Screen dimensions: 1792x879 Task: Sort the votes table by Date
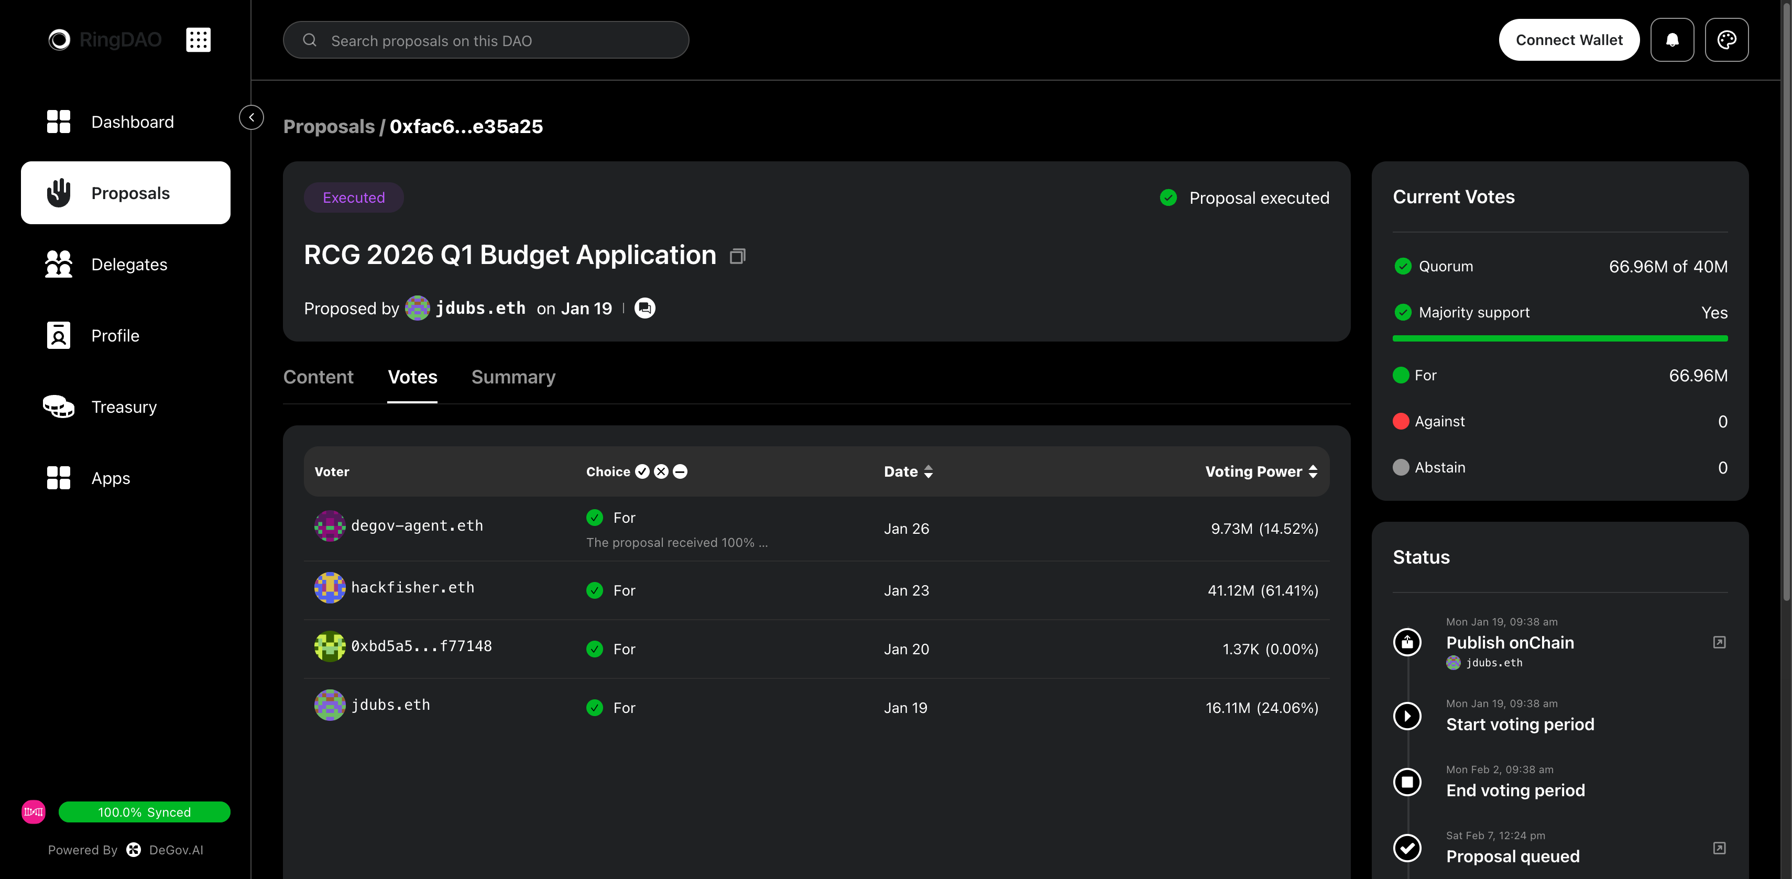tap(928, 471)
